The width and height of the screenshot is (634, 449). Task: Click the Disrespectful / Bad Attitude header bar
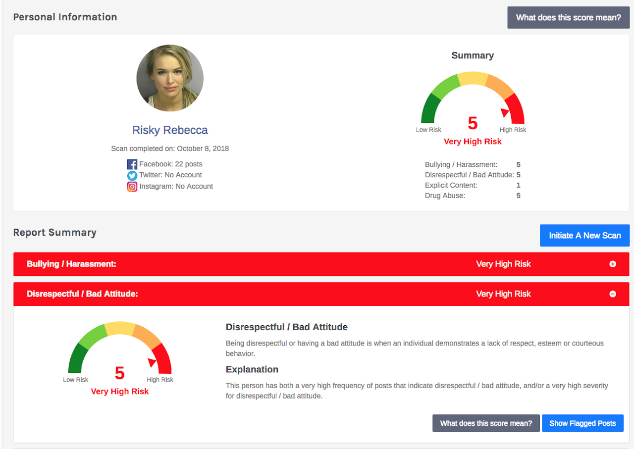coord(297,294)
